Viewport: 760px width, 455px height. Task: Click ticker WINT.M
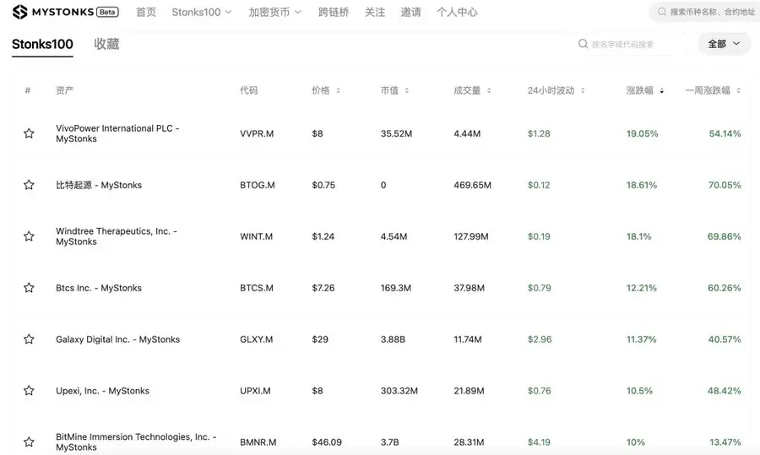(257, 236)
